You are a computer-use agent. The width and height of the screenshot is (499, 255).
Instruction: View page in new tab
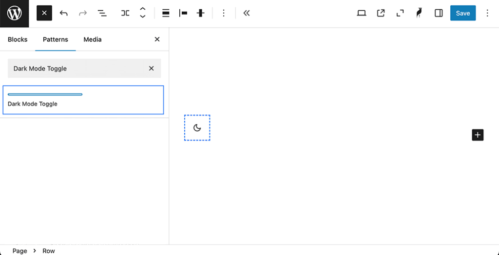point(381,13)
